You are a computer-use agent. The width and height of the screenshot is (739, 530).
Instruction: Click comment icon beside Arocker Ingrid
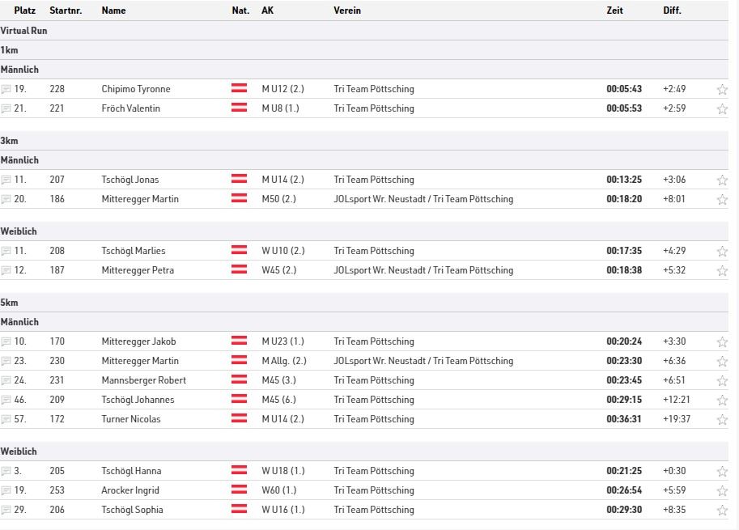pos(6,490)
